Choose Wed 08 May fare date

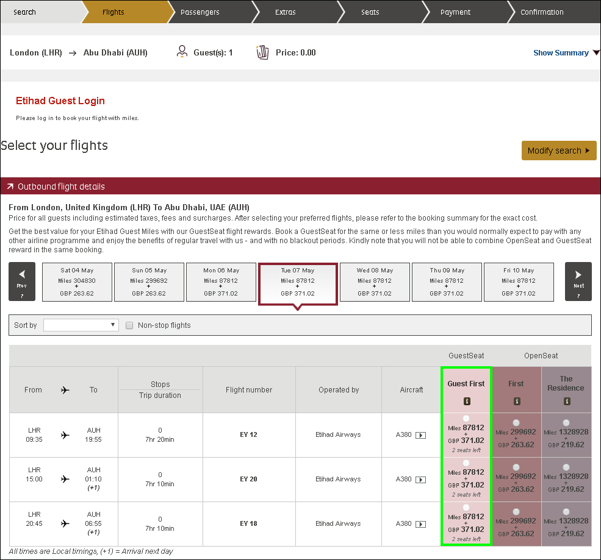(x=375, y=282)
